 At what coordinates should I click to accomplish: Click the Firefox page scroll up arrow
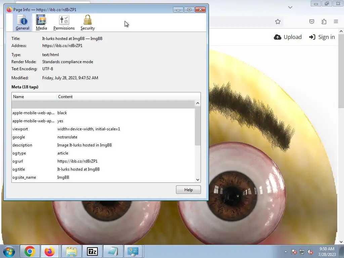tap(341, 31)
